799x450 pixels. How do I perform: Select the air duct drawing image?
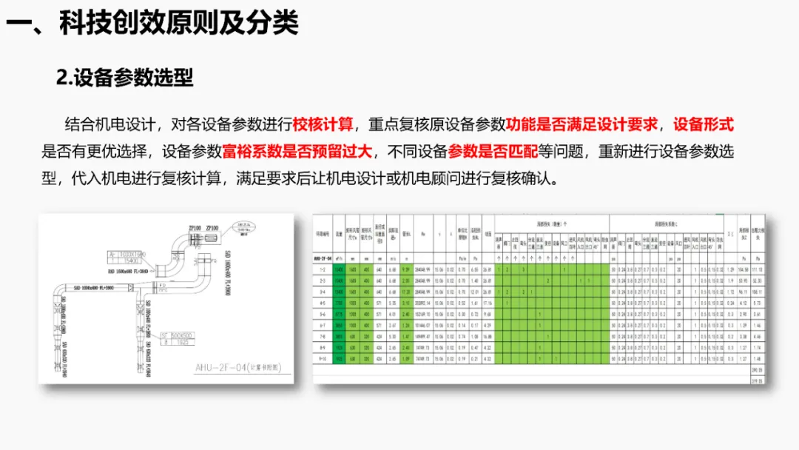click(x=166, y=298)
